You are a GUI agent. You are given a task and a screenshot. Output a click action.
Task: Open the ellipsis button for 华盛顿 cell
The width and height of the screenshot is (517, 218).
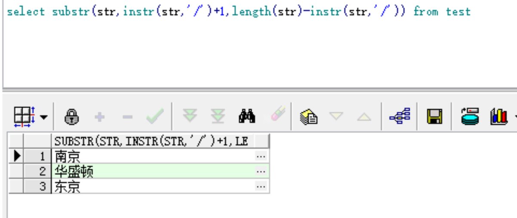(x=261, y=171)
